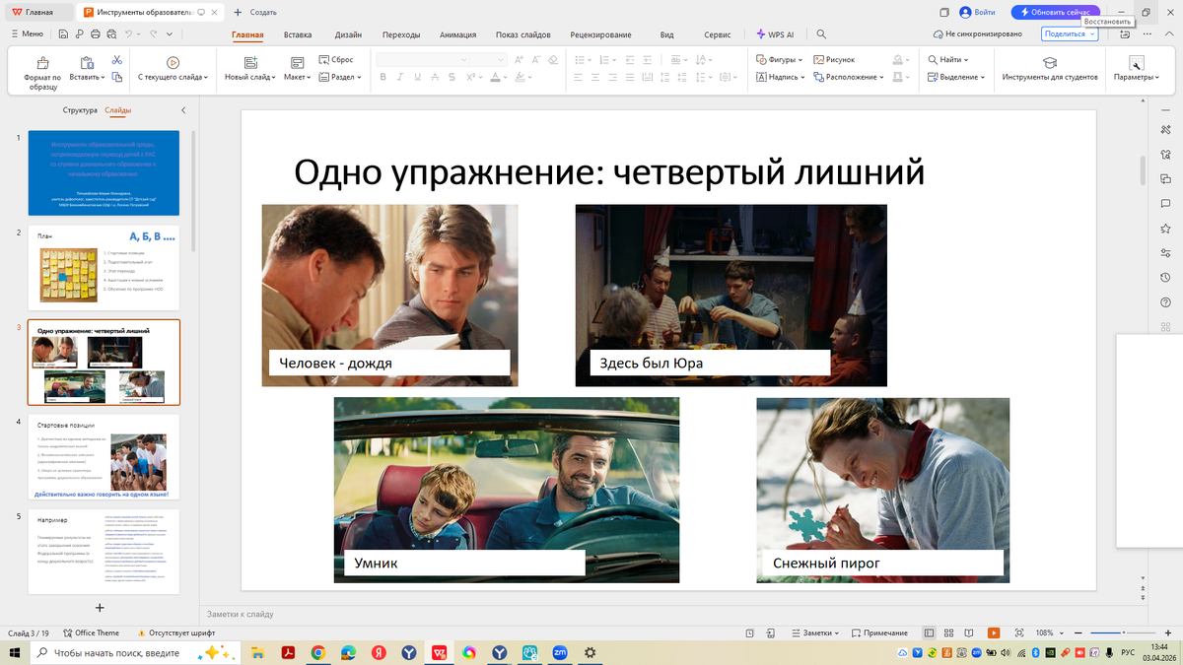Open the zoom percentage dropdown
The image size is (1183, 665).
1061,632
